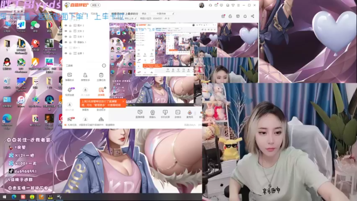357x201 pixels.
Task: Add a screen capture source from the bottom bar
Action: coord(140,113)
